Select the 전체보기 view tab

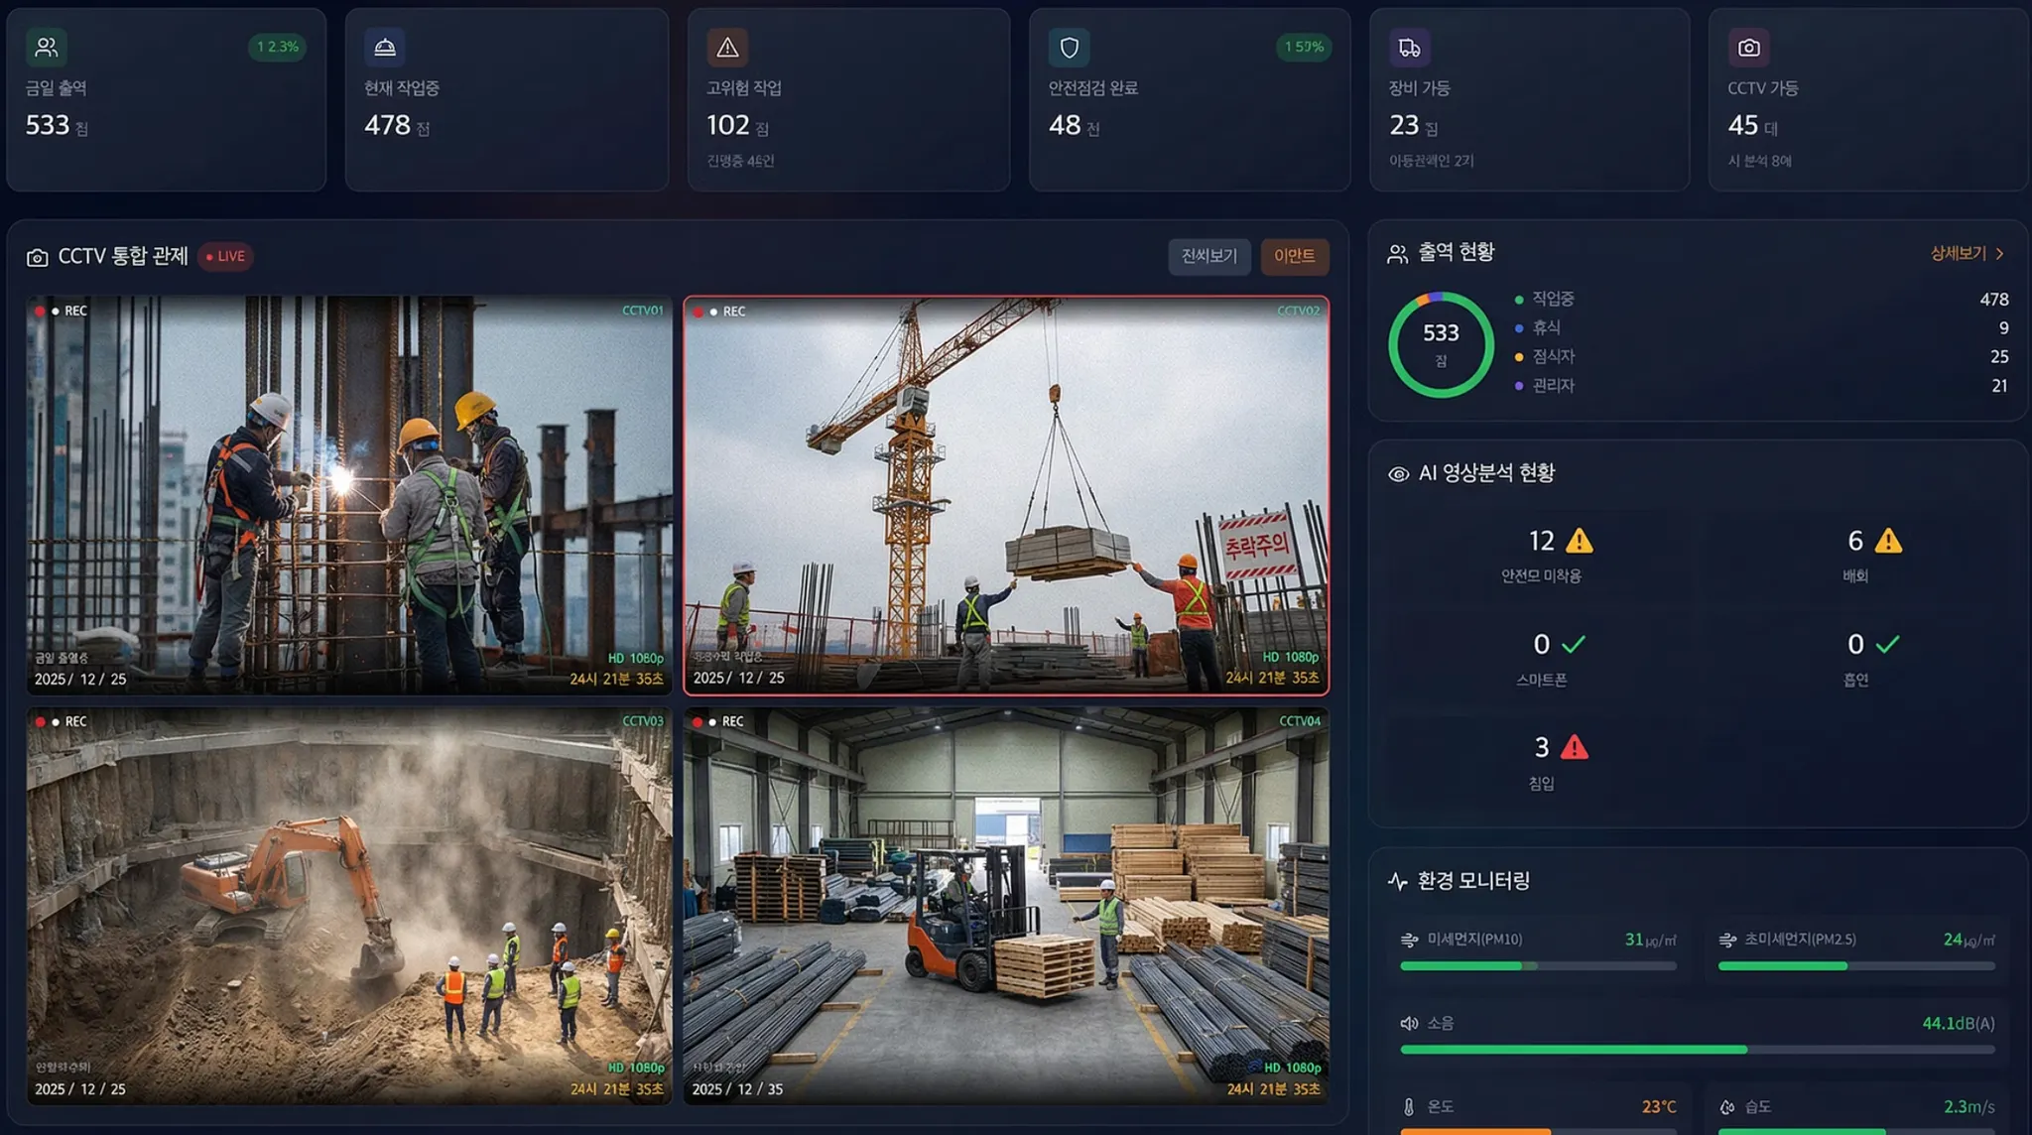tap(1208, 256)
